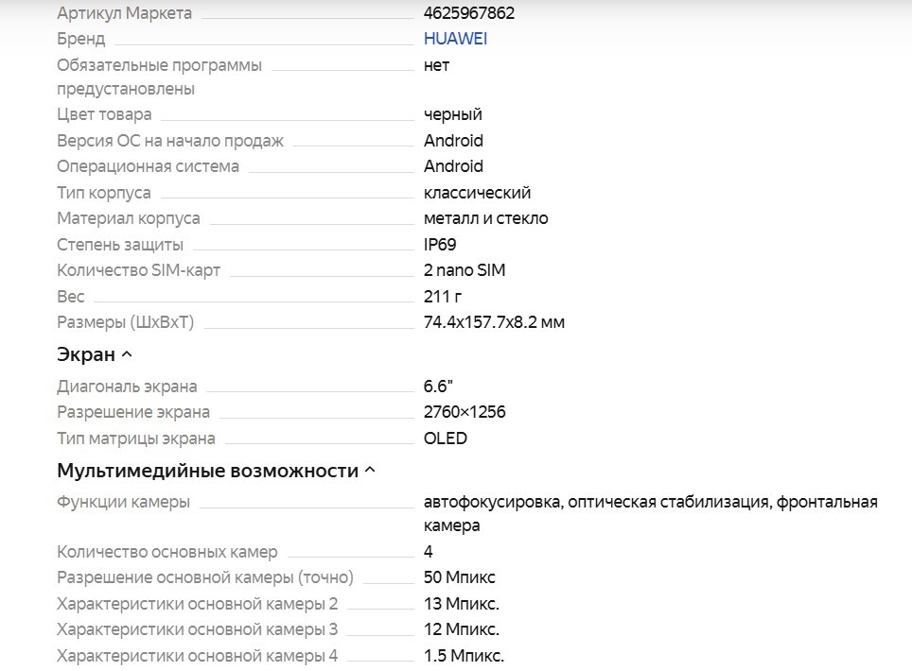Click the Артикул Маркета label

coord(124,13)
